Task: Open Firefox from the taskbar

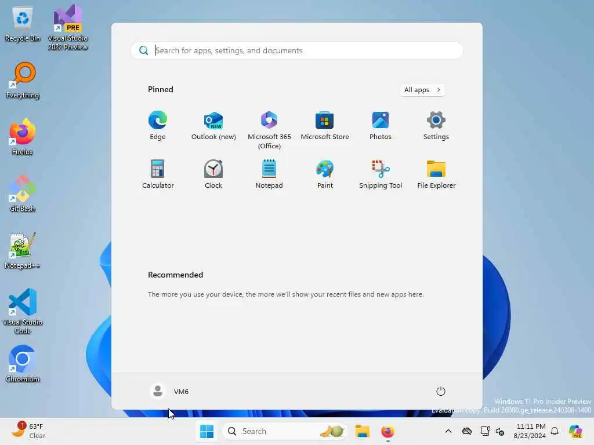Action: pos(387,431)
